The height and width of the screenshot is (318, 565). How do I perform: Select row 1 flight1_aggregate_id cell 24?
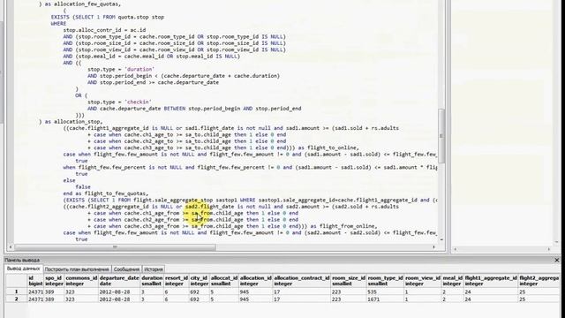point(491,291)
